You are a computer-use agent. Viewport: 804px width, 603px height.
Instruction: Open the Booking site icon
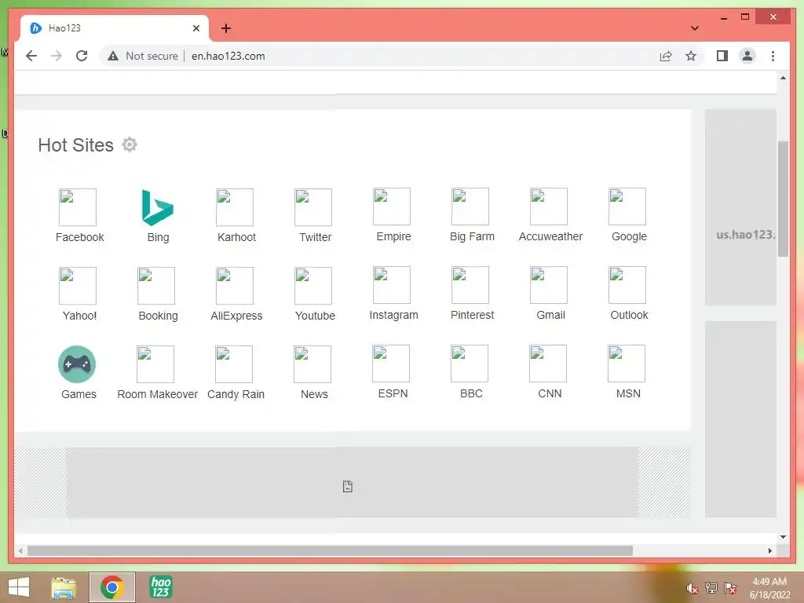(156, 286)
